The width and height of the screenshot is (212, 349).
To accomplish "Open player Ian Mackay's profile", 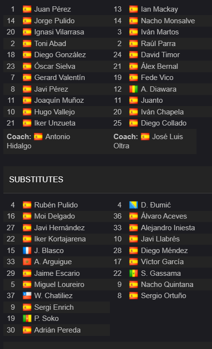I will click(159, 9).
